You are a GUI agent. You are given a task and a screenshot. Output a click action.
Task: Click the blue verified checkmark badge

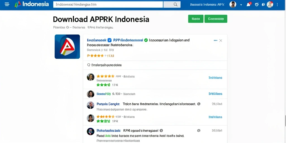(109, 40)
